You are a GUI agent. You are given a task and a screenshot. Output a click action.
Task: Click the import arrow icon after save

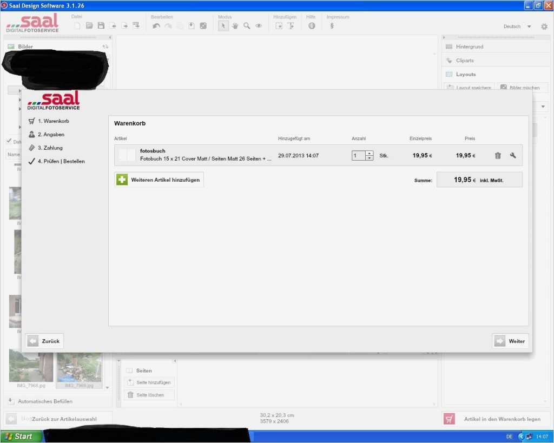pyautogui.click(x=113, y=26)
